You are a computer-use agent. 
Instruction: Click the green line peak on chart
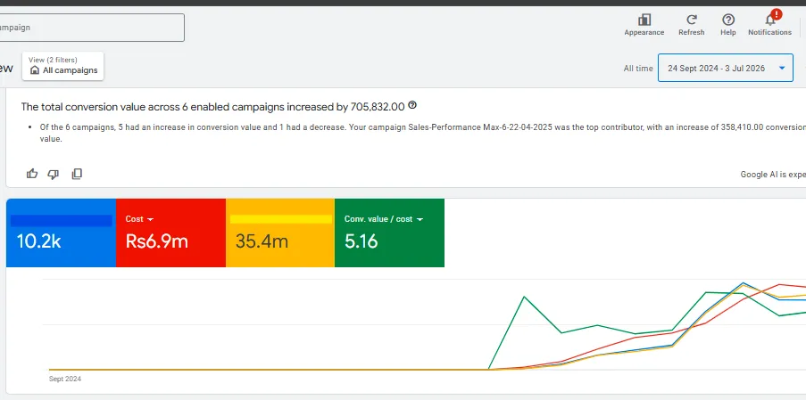524,297
